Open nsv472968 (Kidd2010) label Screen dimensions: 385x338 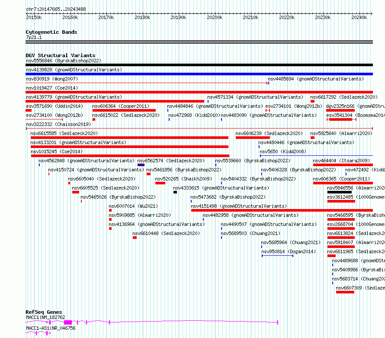(194, 115)
